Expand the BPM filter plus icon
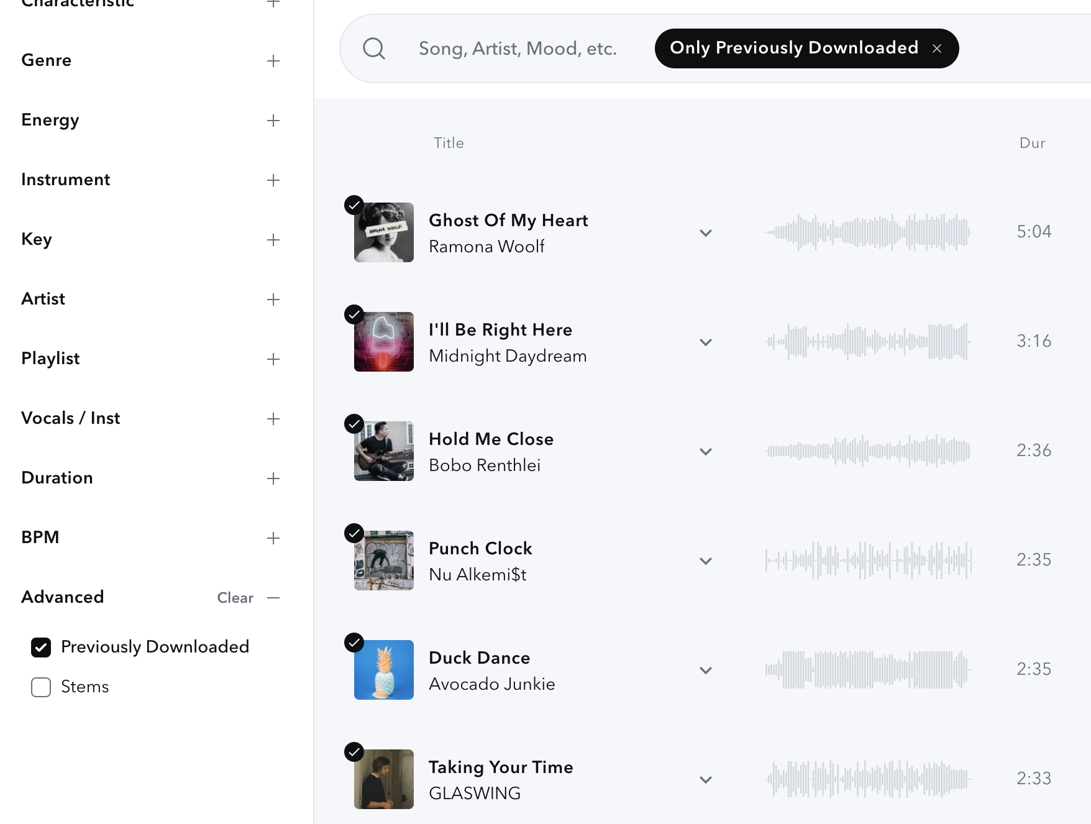This screenshot has height=824, width=1091. tap(273, 538)
